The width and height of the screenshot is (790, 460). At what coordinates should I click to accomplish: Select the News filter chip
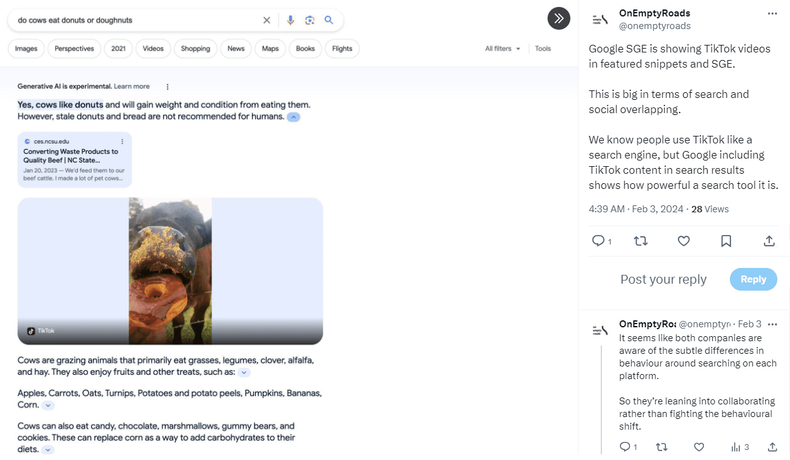pyautogui.click(x=236, y=49)
